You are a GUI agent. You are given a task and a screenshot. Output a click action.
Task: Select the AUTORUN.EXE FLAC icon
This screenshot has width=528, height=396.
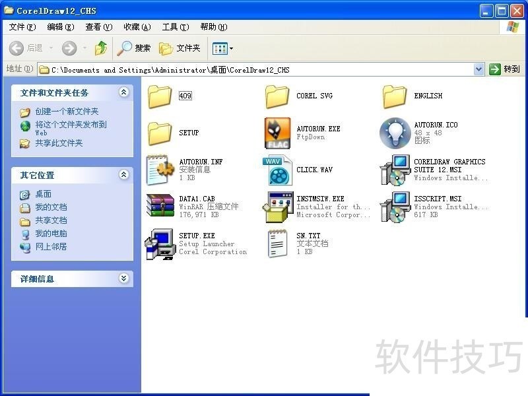click(x=277, y=133)
